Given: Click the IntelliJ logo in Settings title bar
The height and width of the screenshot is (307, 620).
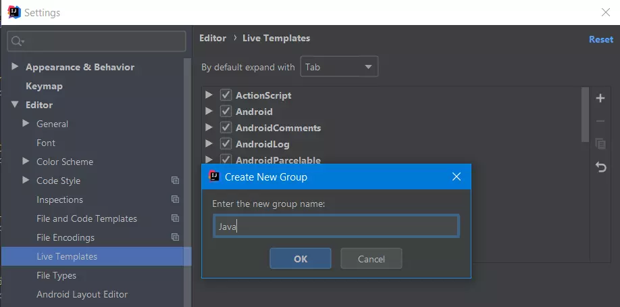Looking at the screenshot, I should click(x=14, y=12).
